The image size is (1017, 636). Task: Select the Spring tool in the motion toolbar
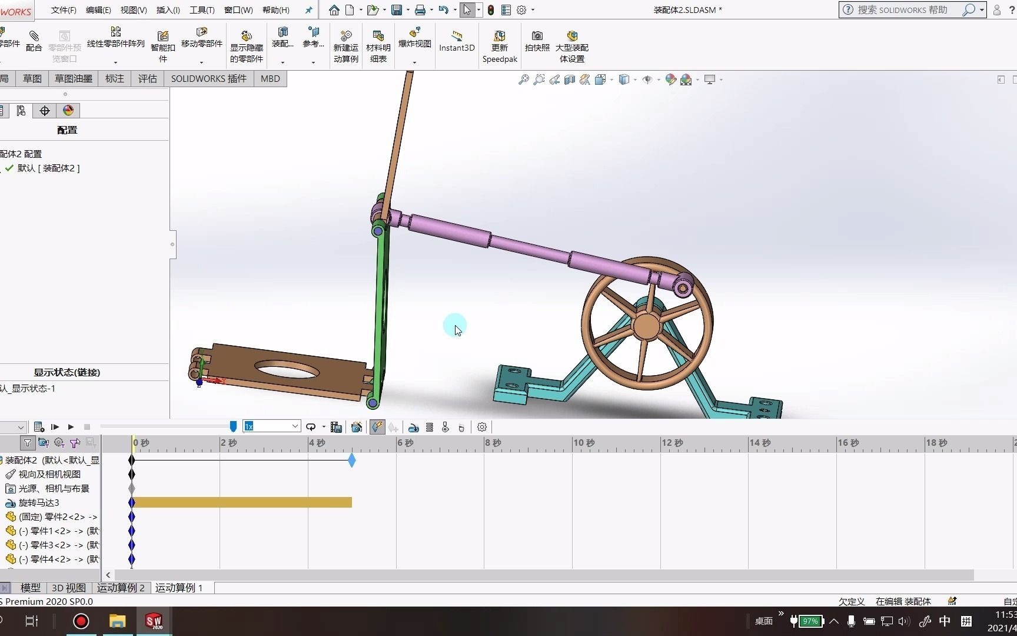[x=429, y=427]
